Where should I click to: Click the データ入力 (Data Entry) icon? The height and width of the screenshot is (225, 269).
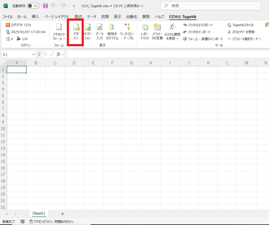pos(99,32)
